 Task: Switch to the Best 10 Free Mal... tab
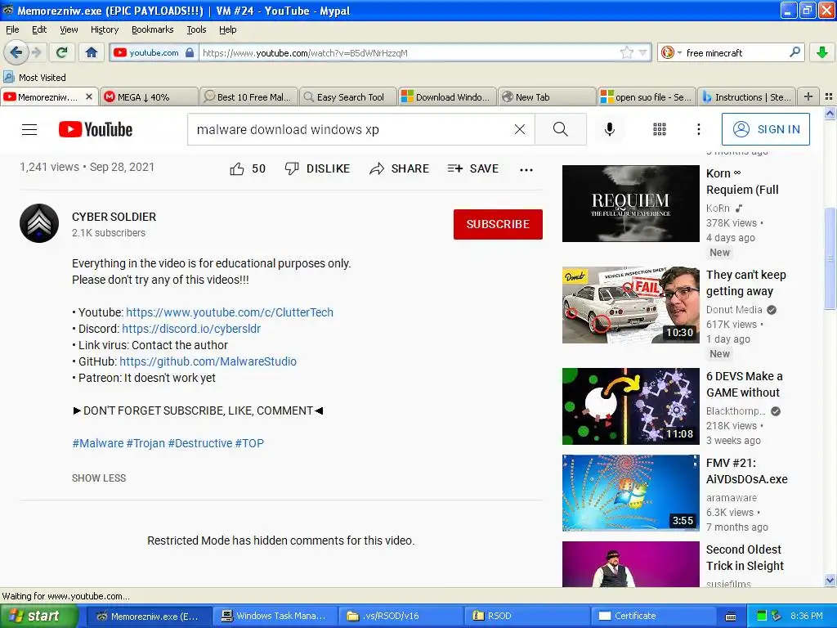coord(248,97)
